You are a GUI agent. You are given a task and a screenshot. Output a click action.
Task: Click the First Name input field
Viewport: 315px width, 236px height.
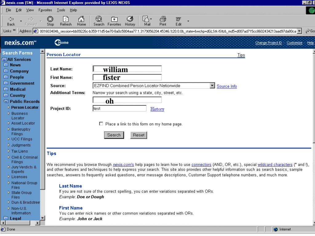tap(127, 77)
